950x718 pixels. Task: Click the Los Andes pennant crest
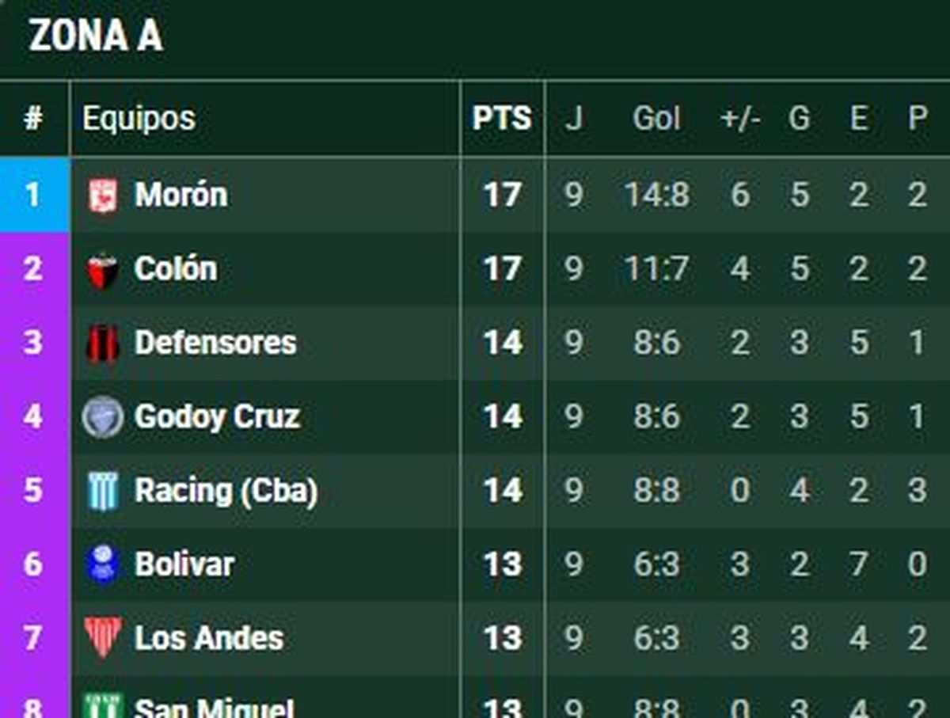103,638
